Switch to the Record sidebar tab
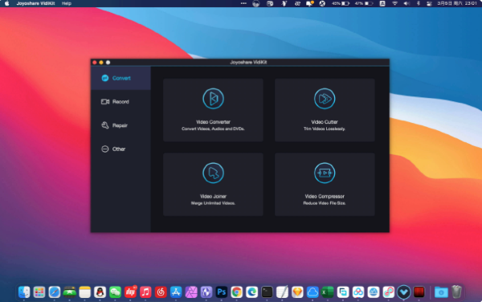482x302 pixels. coord(120,102)
